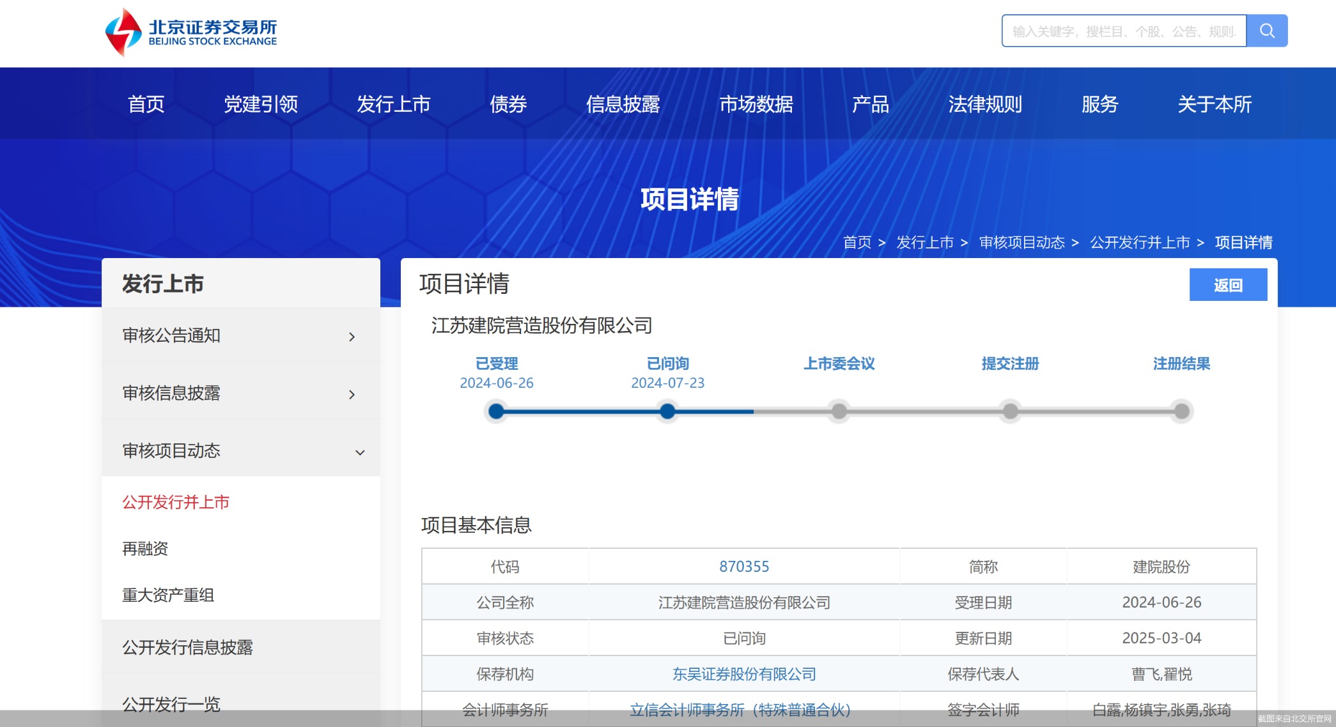Click the 已问询 review status cell
Image resolution: width=1336 pixels, height=727 pixels.
744,638
